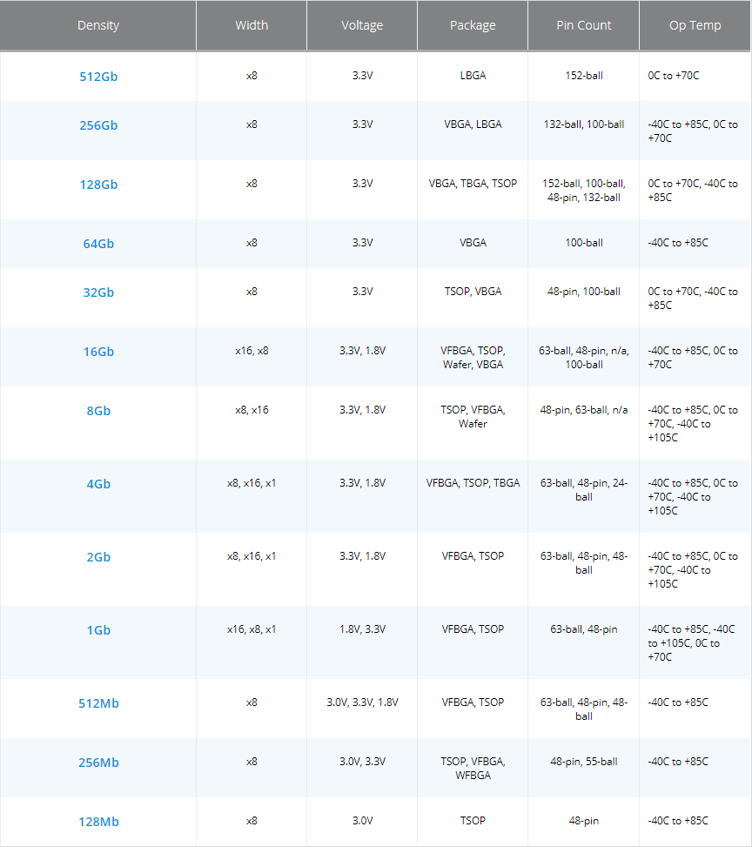Select the 1Gb density link

click(x=98, y=630)
